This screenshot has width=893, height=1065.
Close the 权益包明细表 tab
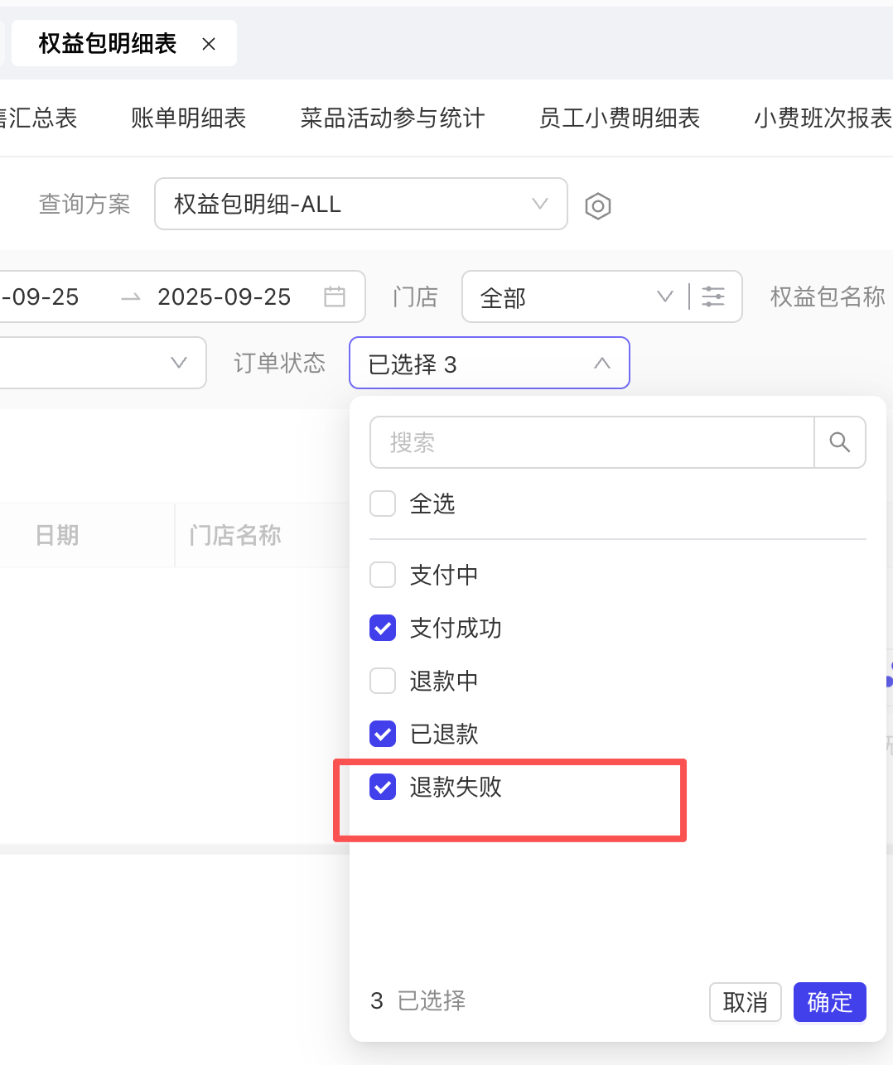tap(209, 44)
